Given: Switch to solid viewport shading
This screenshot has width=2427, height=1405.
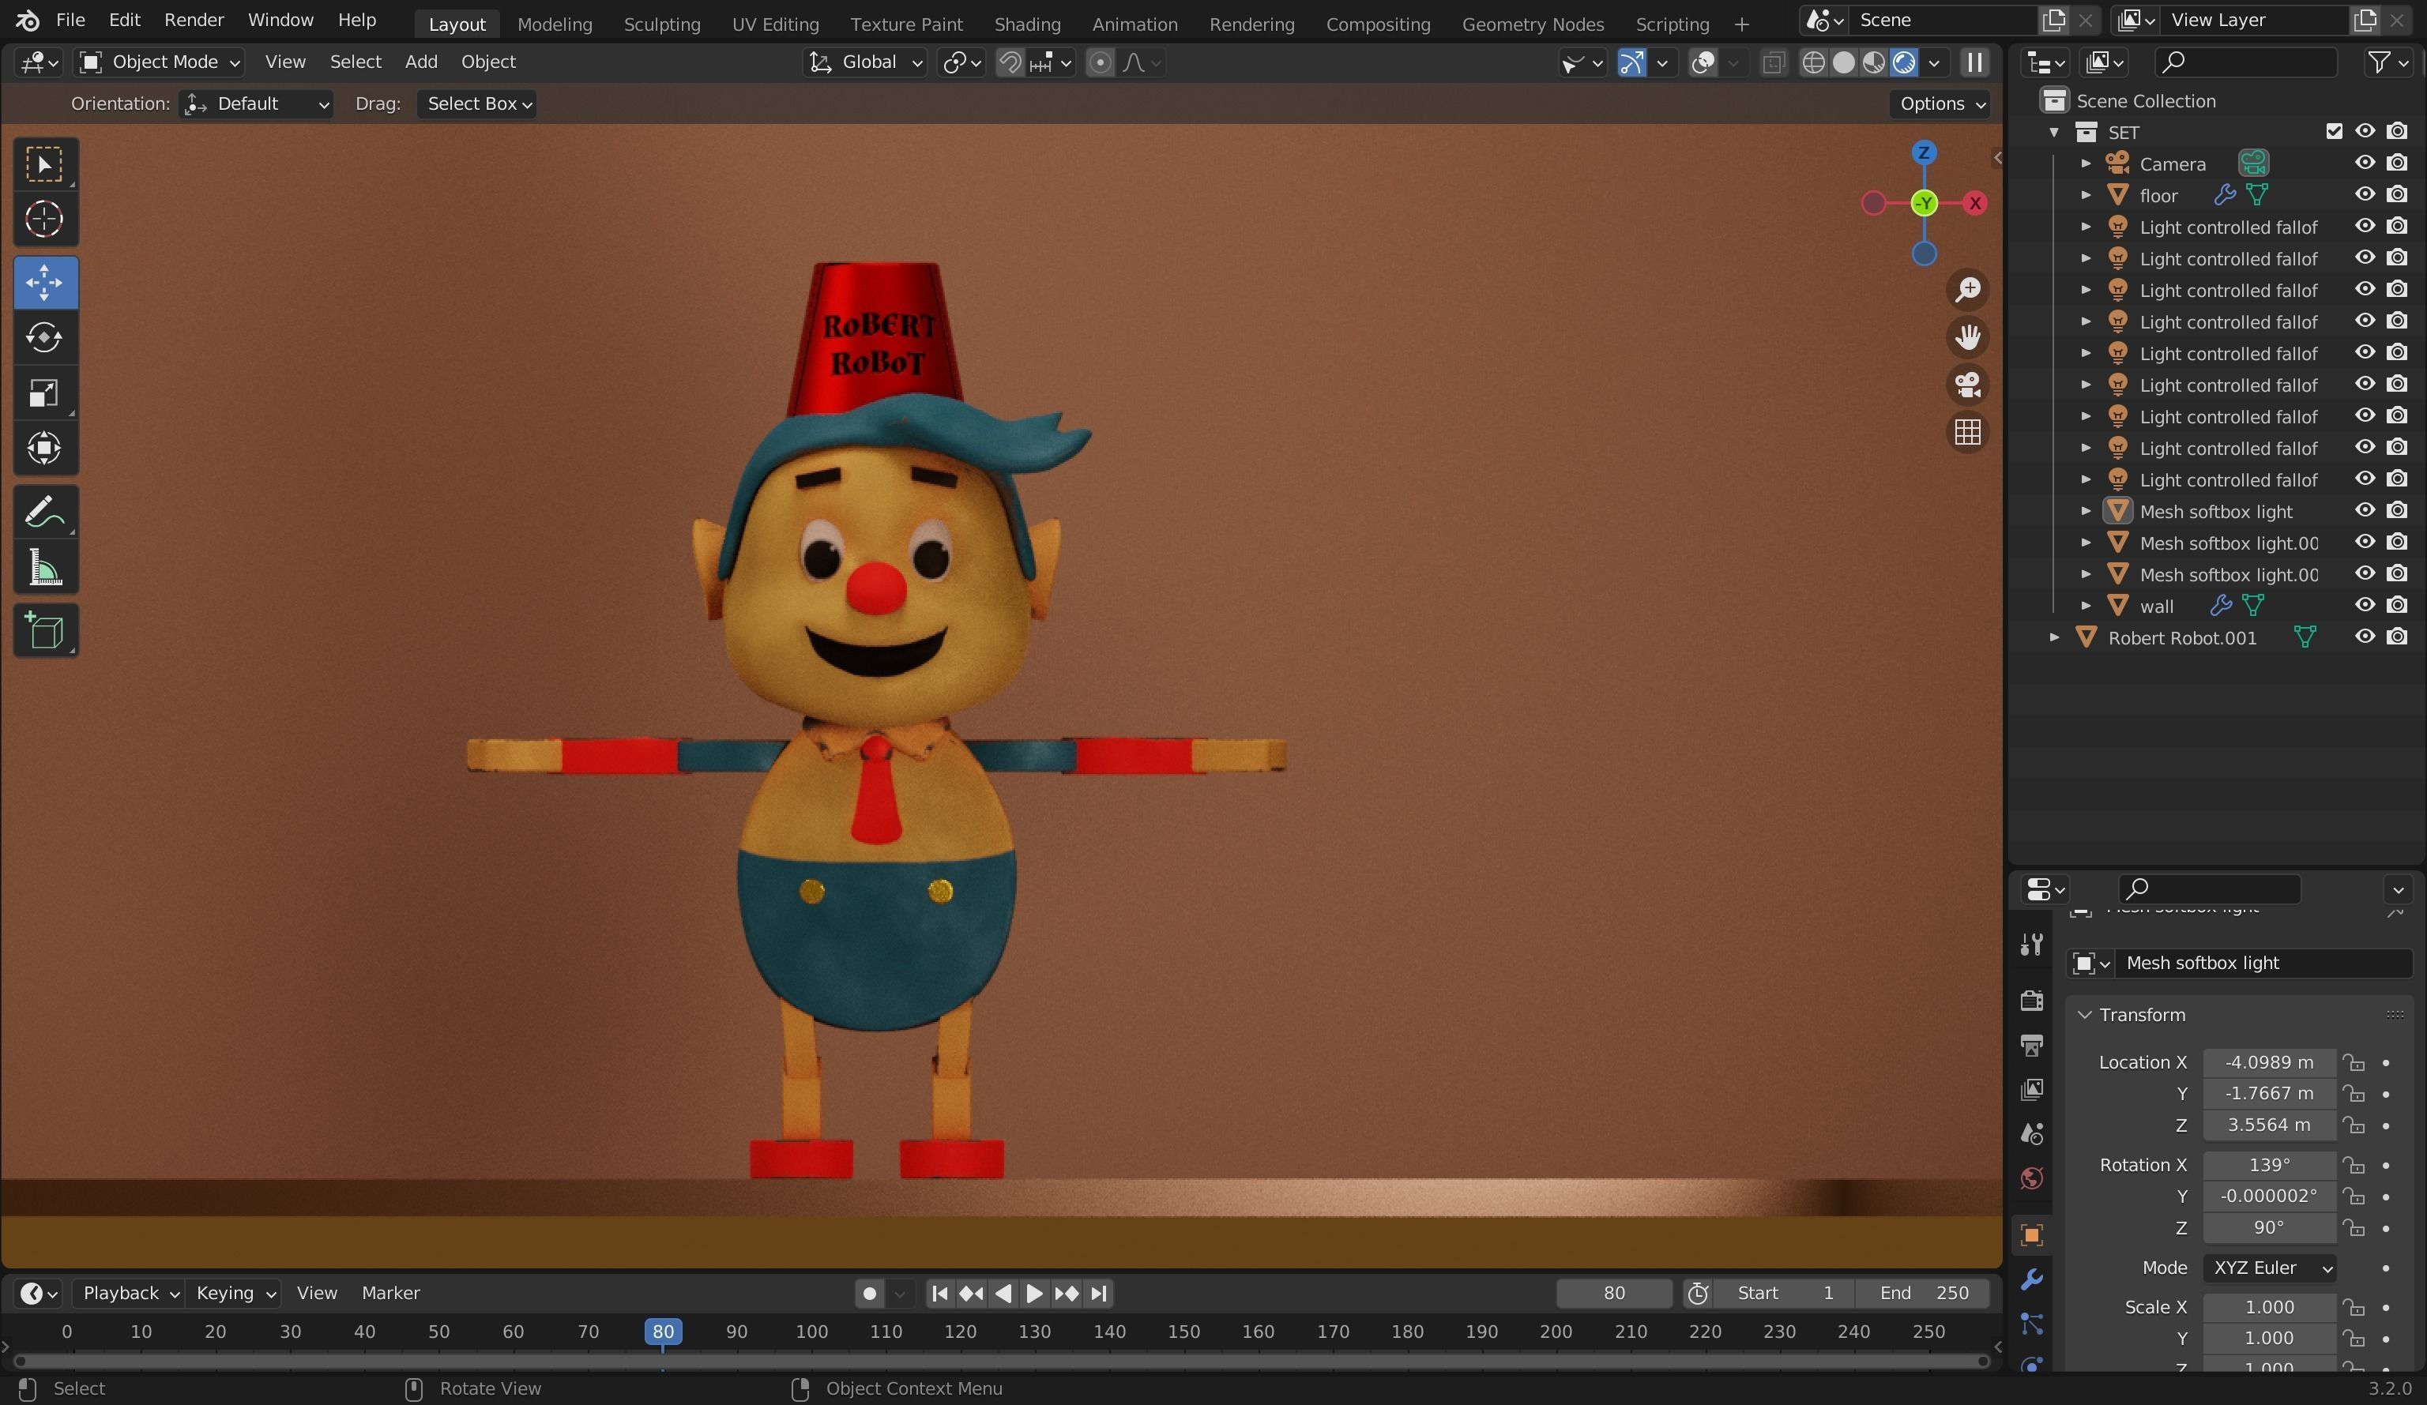Looking at the screenshot, I should (x=1843, y=62).
